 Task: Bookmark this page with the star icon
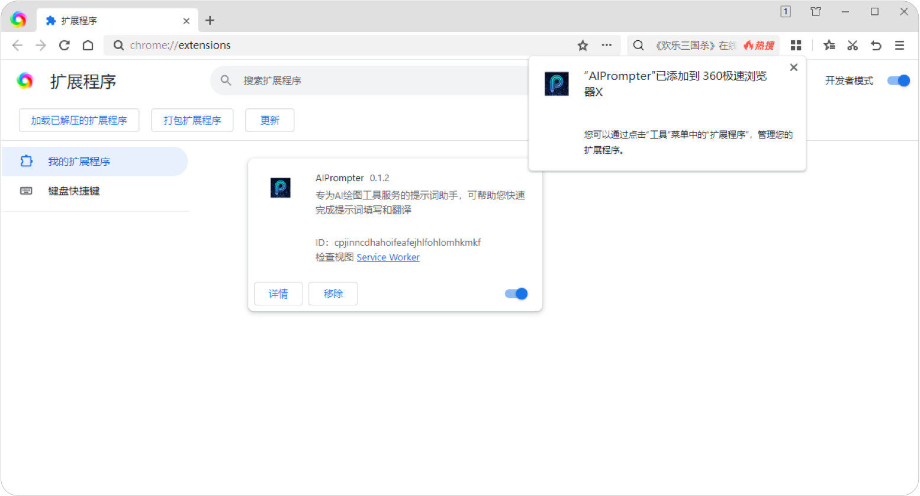[583, 46]
